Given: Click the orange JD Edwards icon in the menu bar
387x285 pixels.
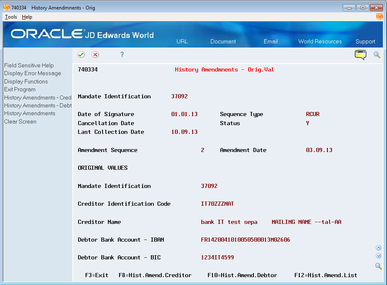Looking at the screenshot, I should (x=379, y=17).
